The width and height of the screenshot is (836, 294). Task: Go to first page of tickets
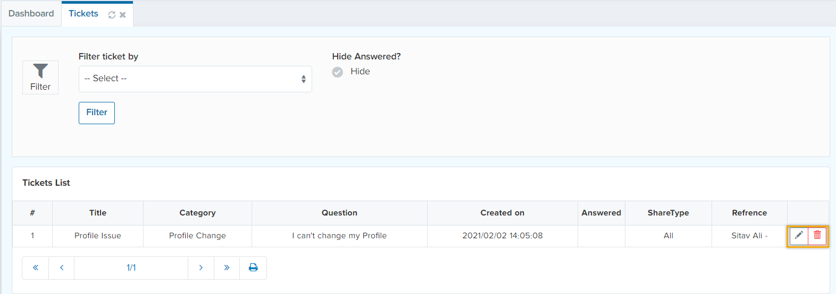(x=36, y=268)
